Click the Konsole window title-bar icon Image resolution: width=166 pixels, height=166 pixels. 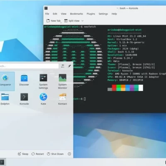point(46,8)
